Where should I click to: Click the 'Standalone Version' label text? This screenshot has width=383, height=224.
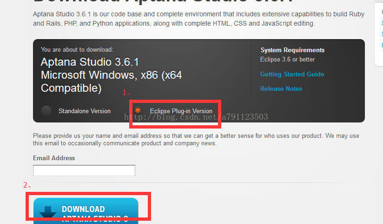(x=85, y=111)
